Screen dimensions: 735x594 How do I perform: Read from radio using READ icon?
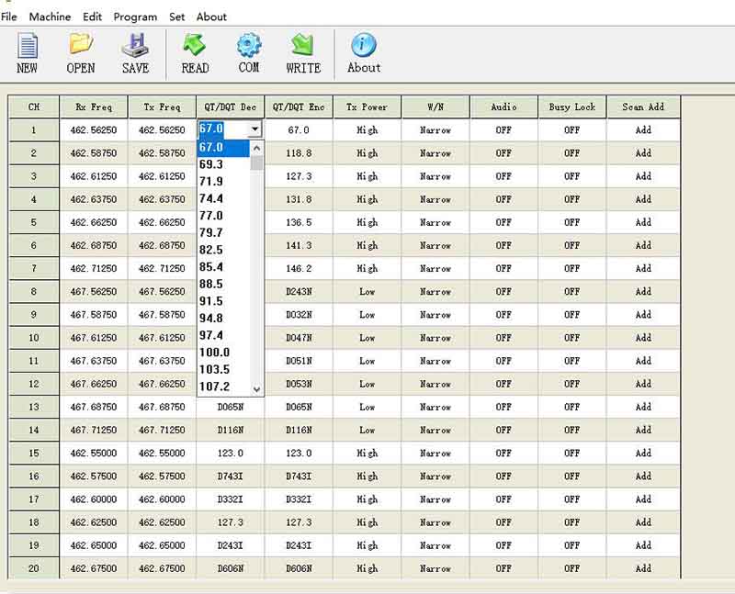pyautogui.click(x=195, y=53)
